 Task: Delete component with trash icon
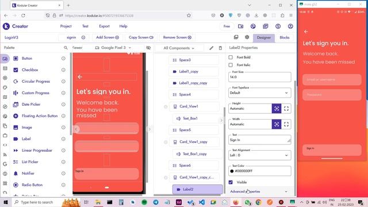pyautogui.click(x=220, y=48)
